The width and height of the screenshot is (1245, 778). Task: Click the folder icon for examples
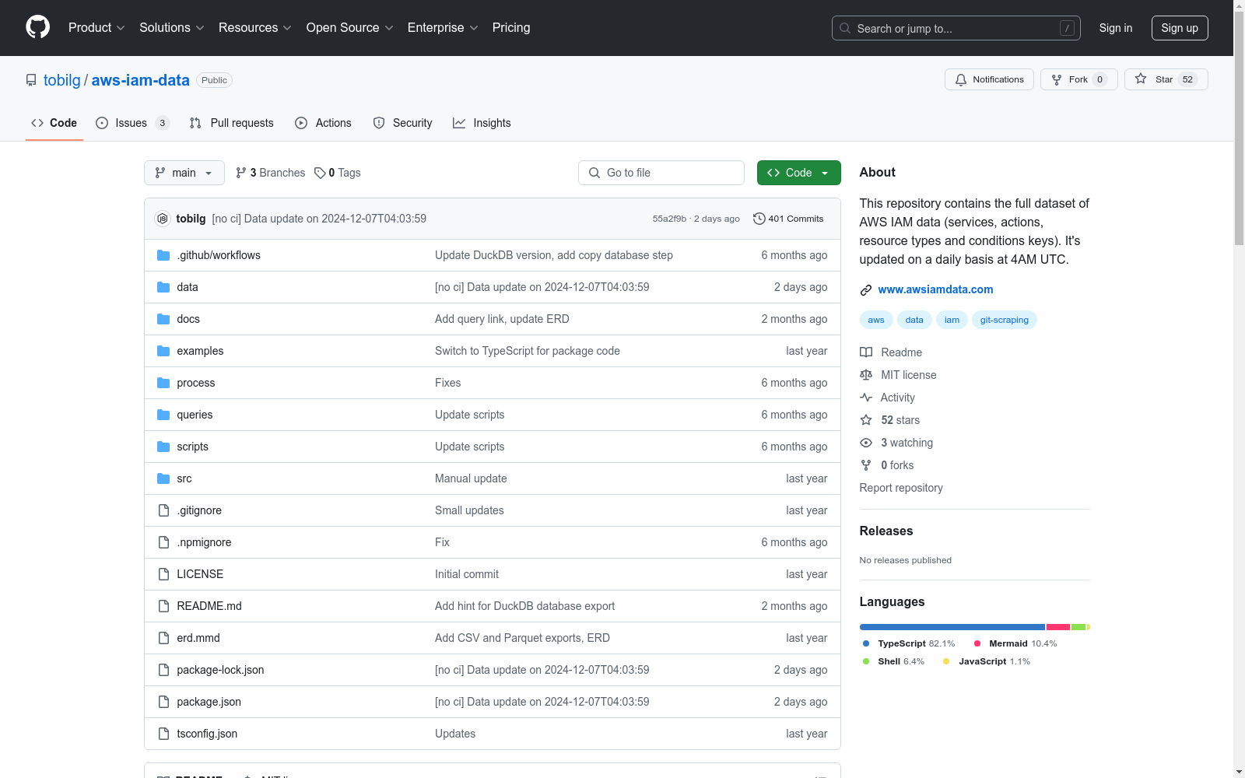click(x=163, y=351)
